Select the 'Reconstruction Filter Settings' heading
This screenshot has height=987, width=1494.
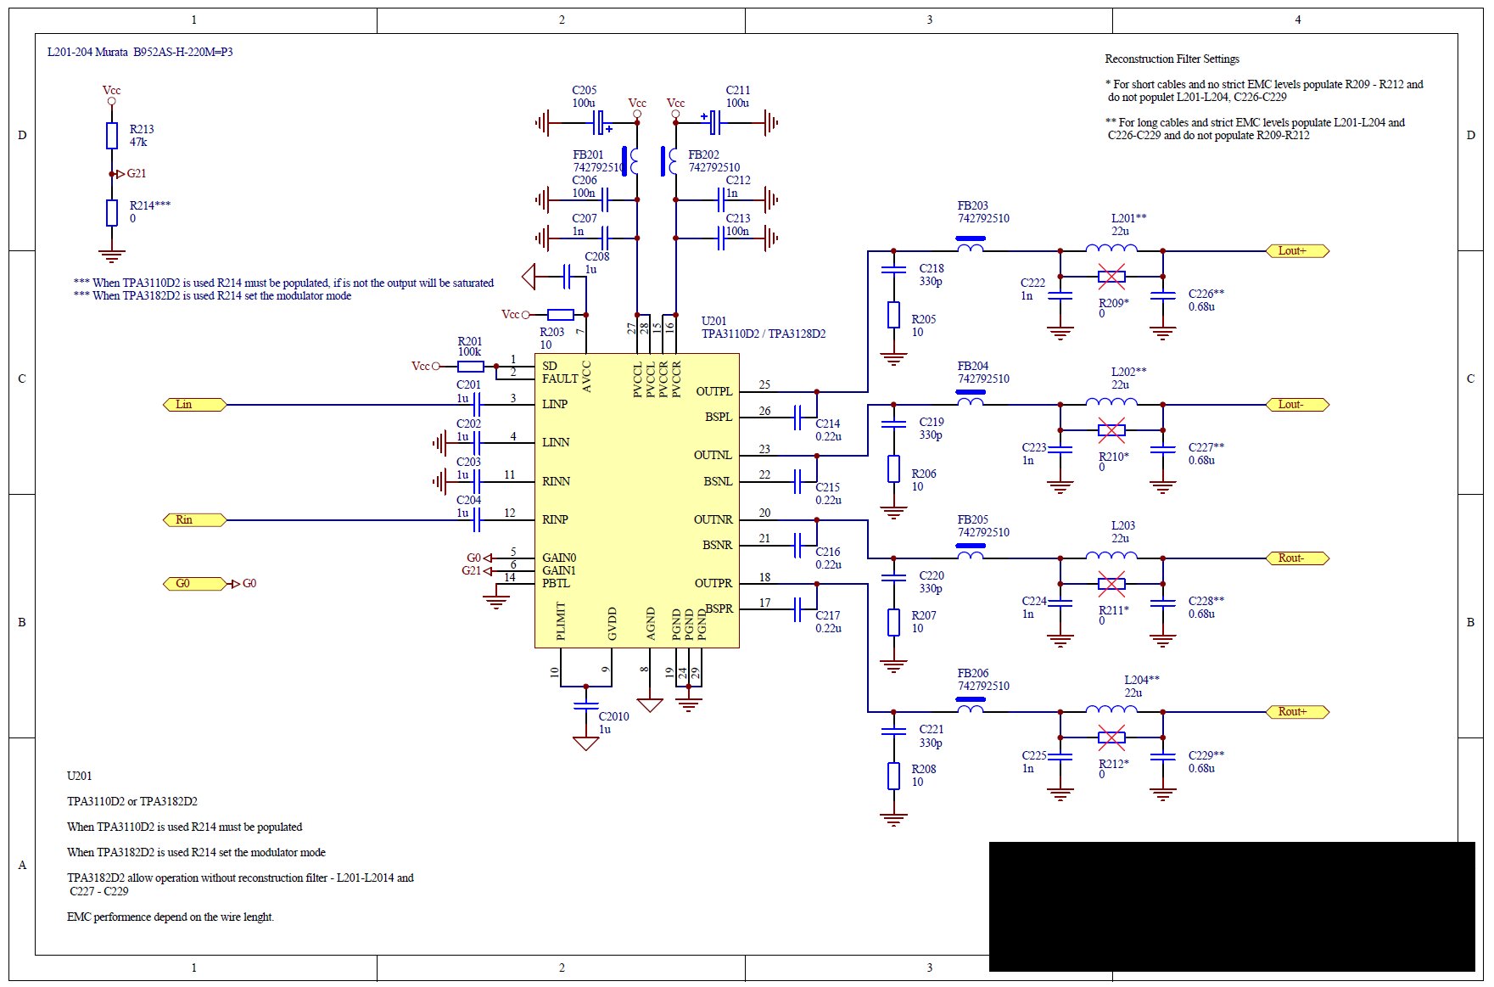pos(1172,59)
